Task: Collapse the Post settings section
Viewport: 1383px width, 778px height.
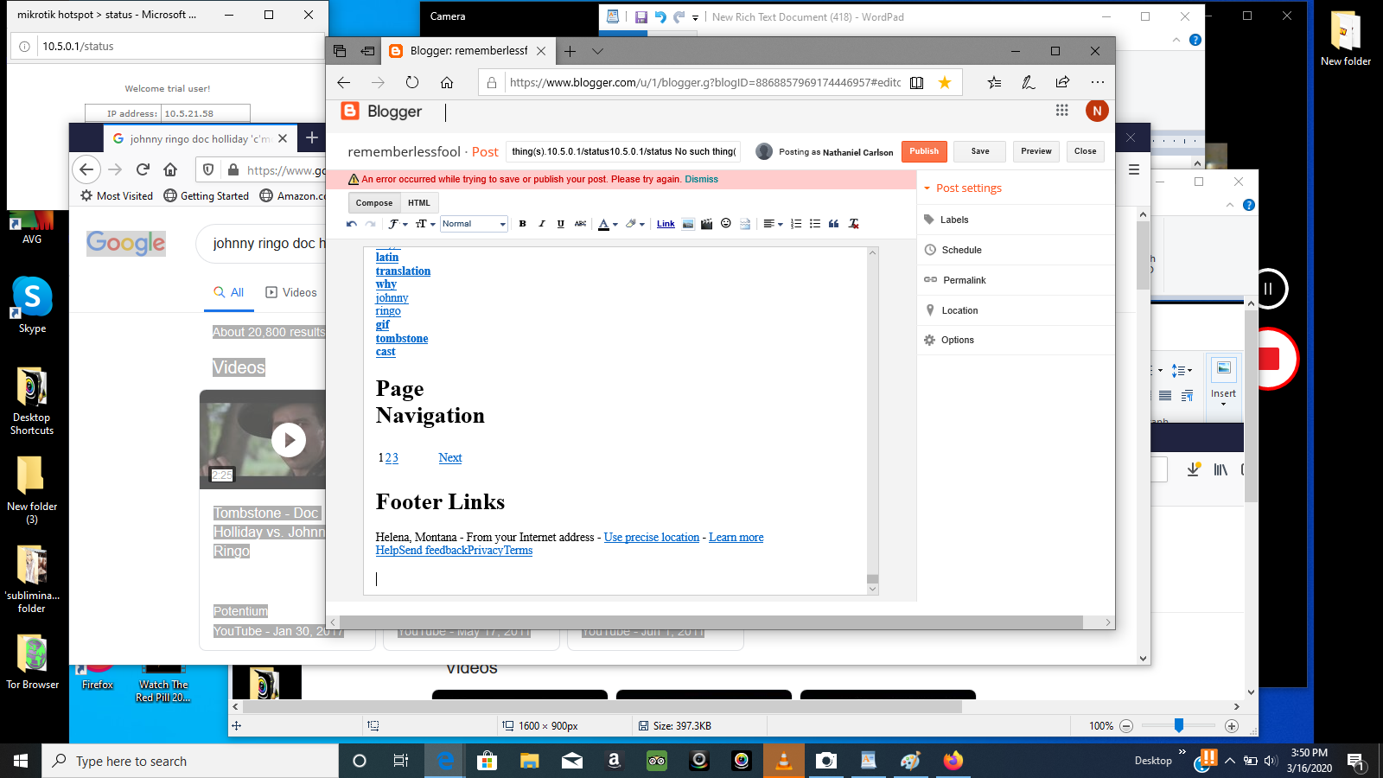Action: click(x=962, y=188)
